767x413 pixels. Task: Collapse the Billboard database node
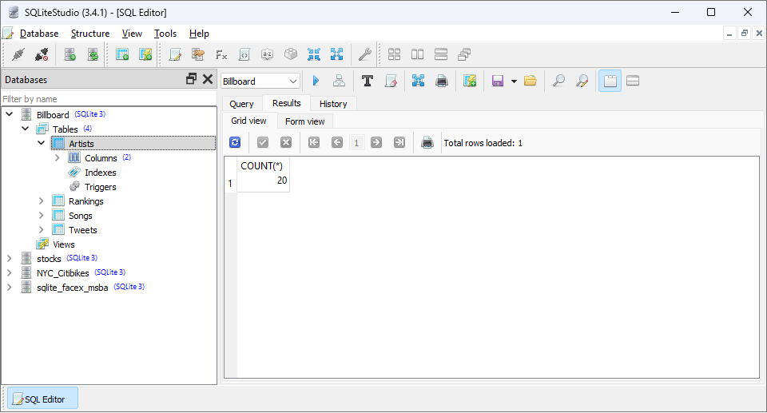click(10, 114)
